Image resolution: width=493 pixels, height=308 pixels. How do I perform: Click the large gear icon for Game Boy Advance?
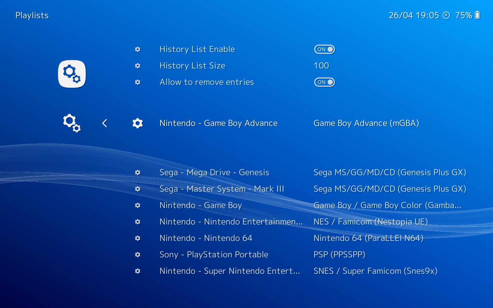(x=138, y=123)
